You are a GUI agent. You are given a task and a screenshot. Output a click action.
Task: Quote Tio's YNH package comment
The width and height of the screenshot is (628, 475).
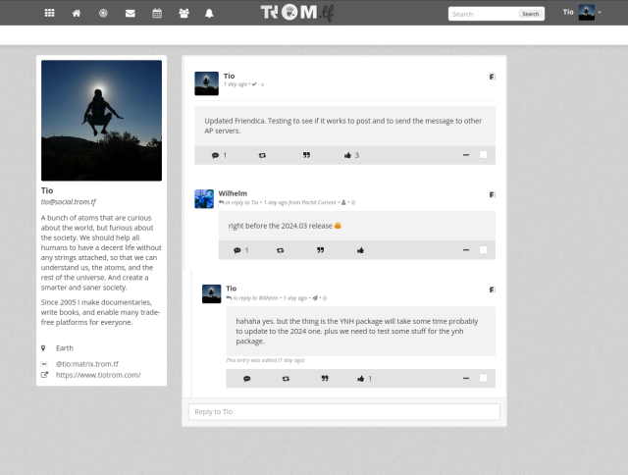(325, 378)
